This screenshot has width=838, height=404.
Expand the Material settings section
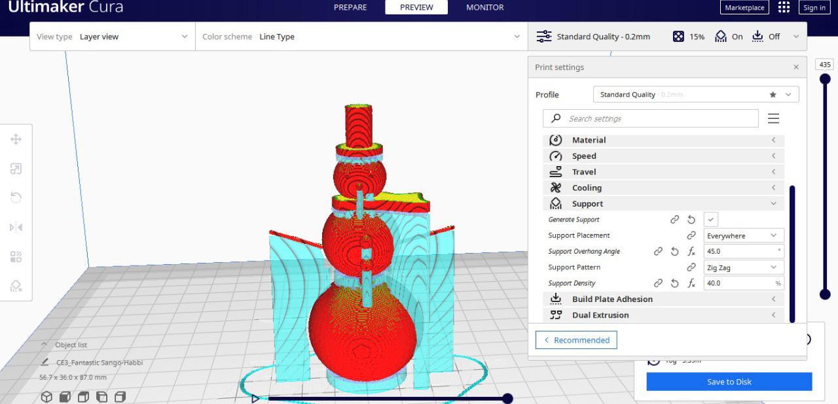tap(663, 140)
